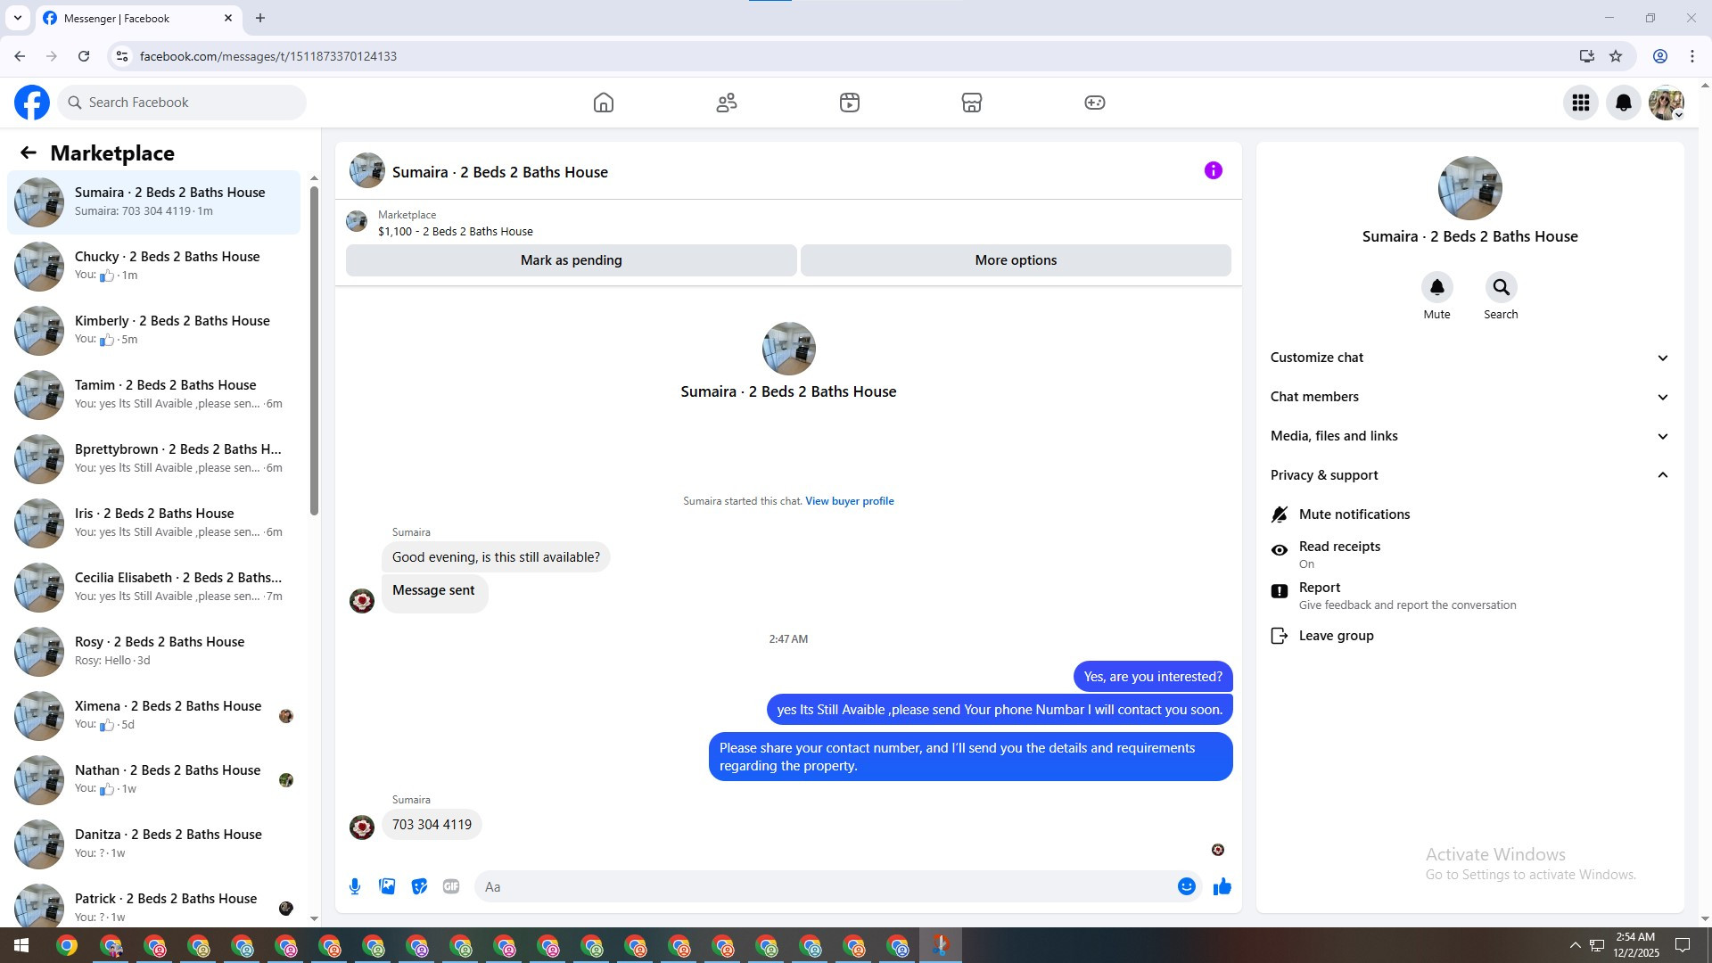This screenshot has width=1712, height=963.
Task: Open the emoji picker in message box
Action: [x=1186, y=886]
